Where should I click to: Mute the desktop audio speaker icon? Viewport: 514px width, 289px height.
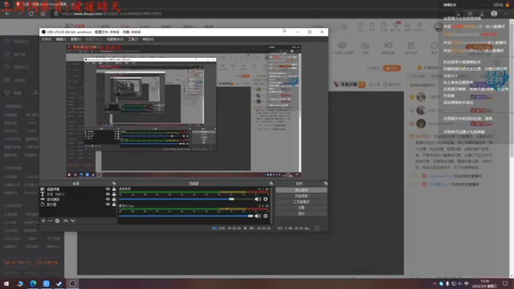point(258,199)
